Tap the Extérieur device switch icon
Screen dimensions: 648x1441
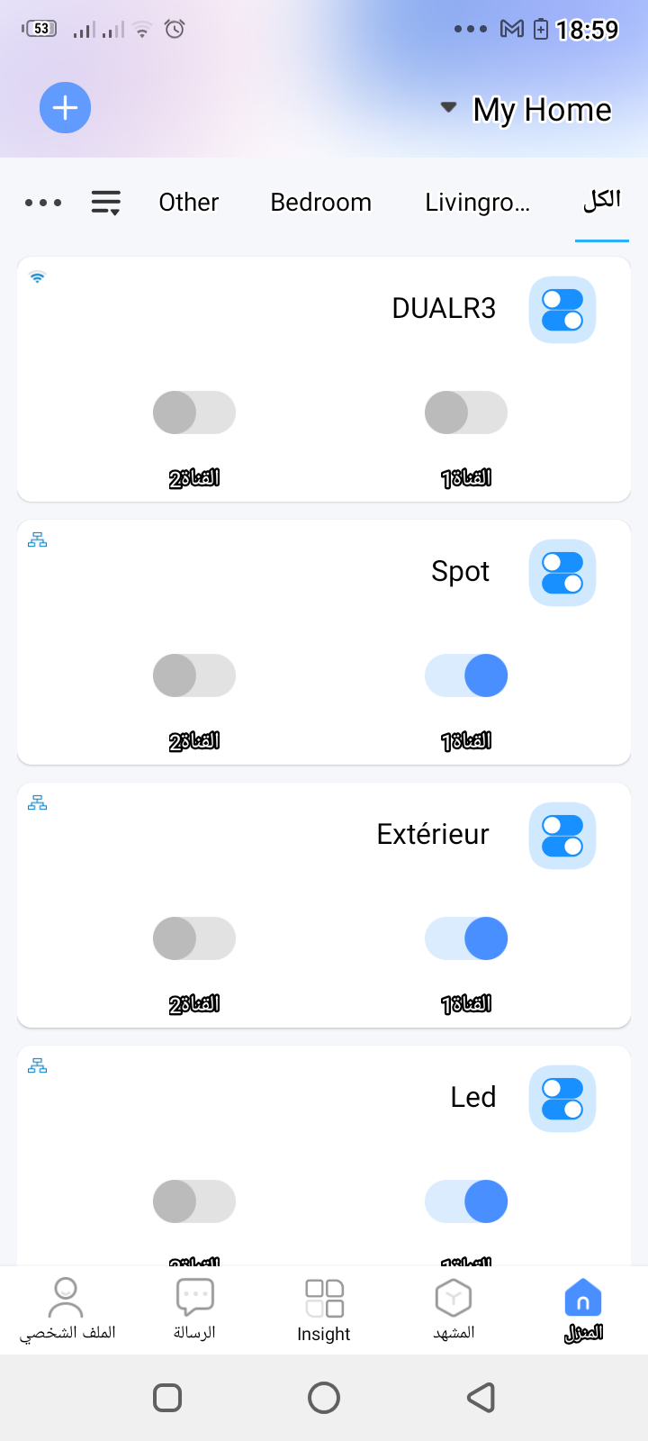[562, 836]
